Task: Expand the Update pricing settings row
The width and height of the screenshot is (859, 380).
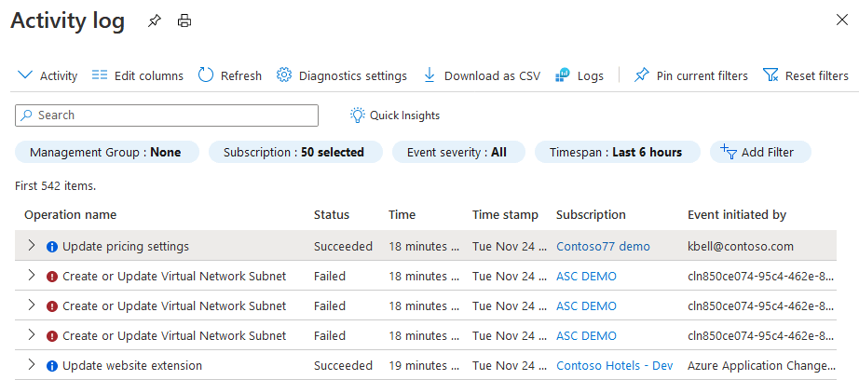Action: pos(31,246)
